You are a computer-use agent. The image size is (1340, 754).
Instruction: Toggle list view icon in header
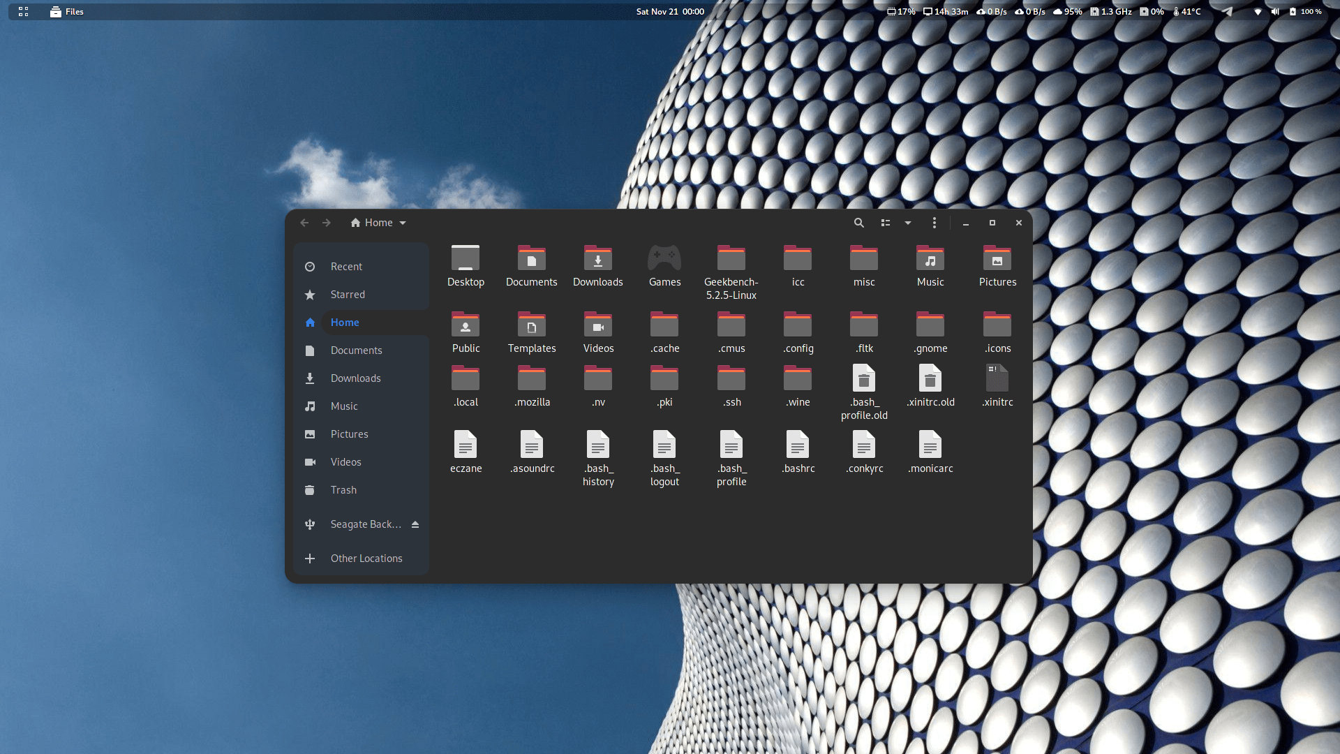click(x=885, y=223)
